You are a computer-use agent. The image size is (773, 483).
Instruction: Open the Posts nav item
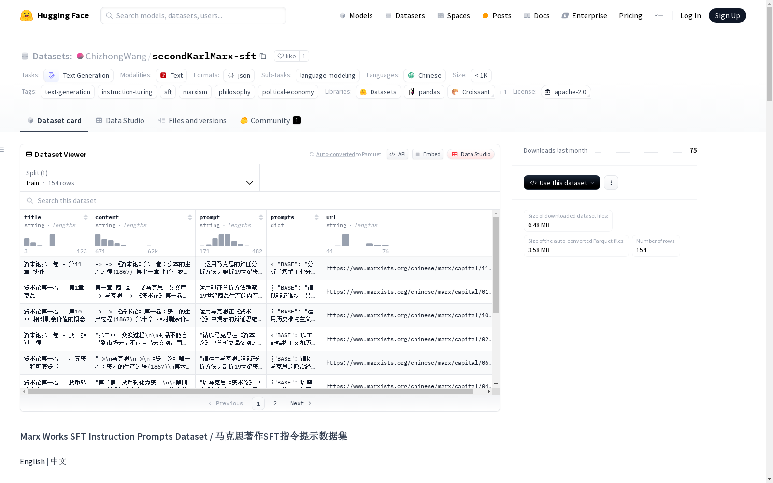click(497, 15)
